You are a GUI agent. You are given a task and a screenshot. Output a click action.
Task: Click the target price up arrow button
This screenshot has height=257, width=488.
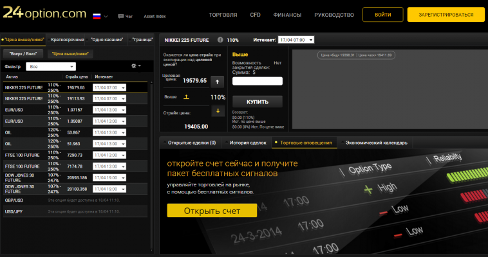point(217,82)
